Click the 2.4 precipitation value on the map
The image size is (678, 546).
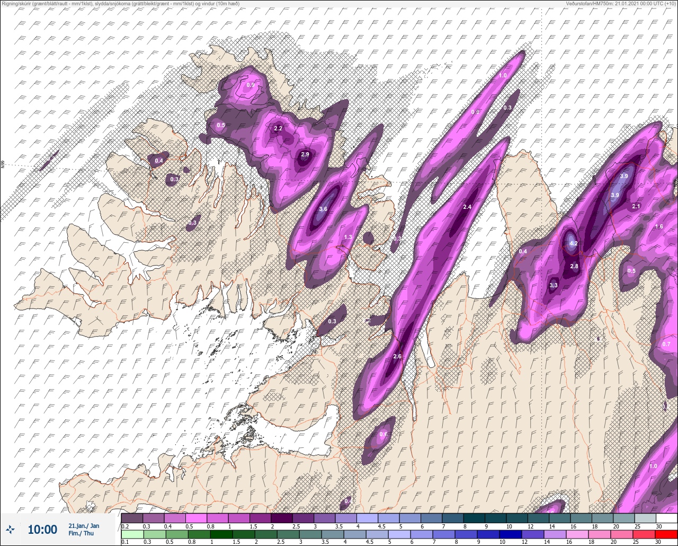click(467, 207)
